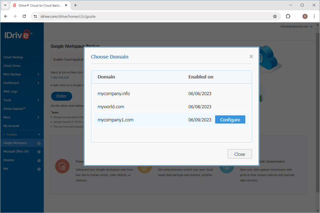Click the Enabled on column header
The width and height of the screenshot is (320, 213).
(201, 77)
